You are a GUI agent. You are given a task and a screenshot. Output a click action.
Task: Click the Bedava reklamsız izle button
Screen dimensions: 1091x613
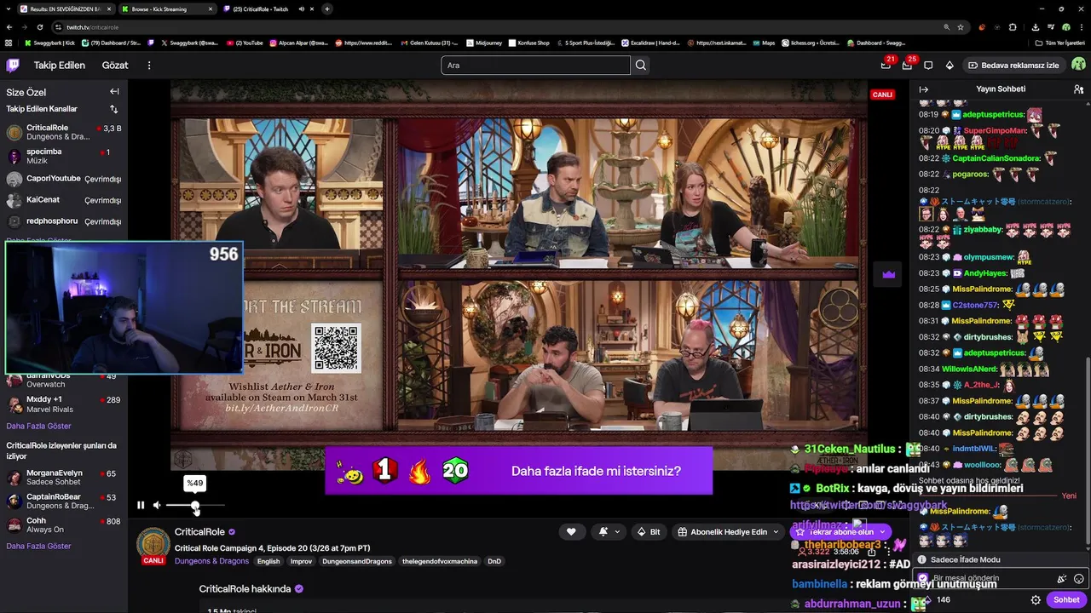point(1013,65)
